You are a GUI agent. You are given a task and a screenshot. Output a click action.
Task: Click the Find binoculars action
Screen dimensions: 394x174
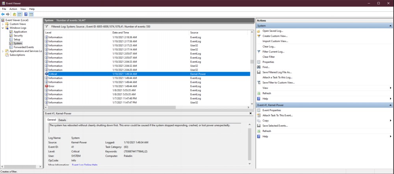tap(258, 67)
